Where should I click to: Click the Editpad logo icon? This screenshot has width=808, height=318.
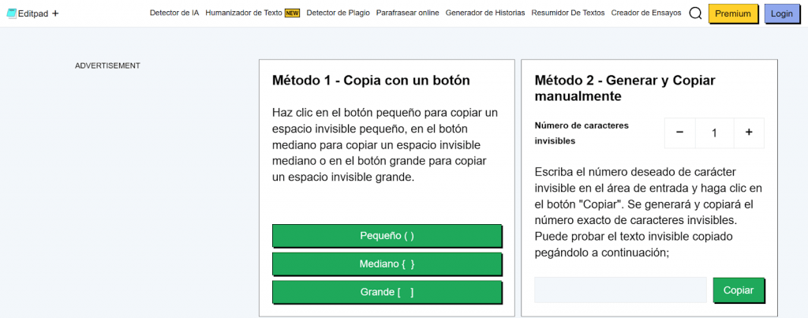coord(11,13)
